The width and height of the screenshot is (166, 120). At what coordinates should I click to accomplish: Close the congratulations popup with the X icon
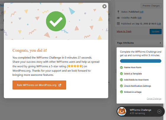(x=104, y=7)
